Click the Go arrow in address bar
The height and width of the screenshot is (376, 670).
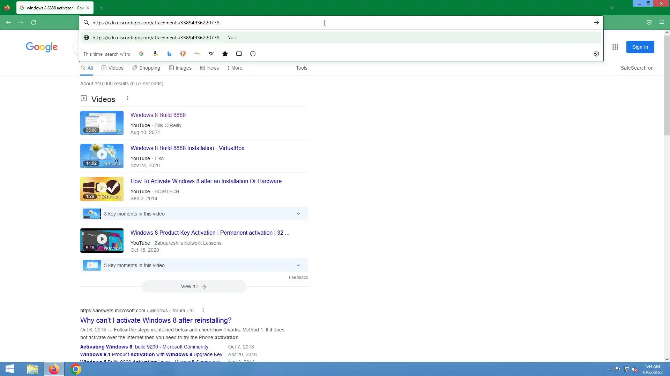(x=596, y=23)
